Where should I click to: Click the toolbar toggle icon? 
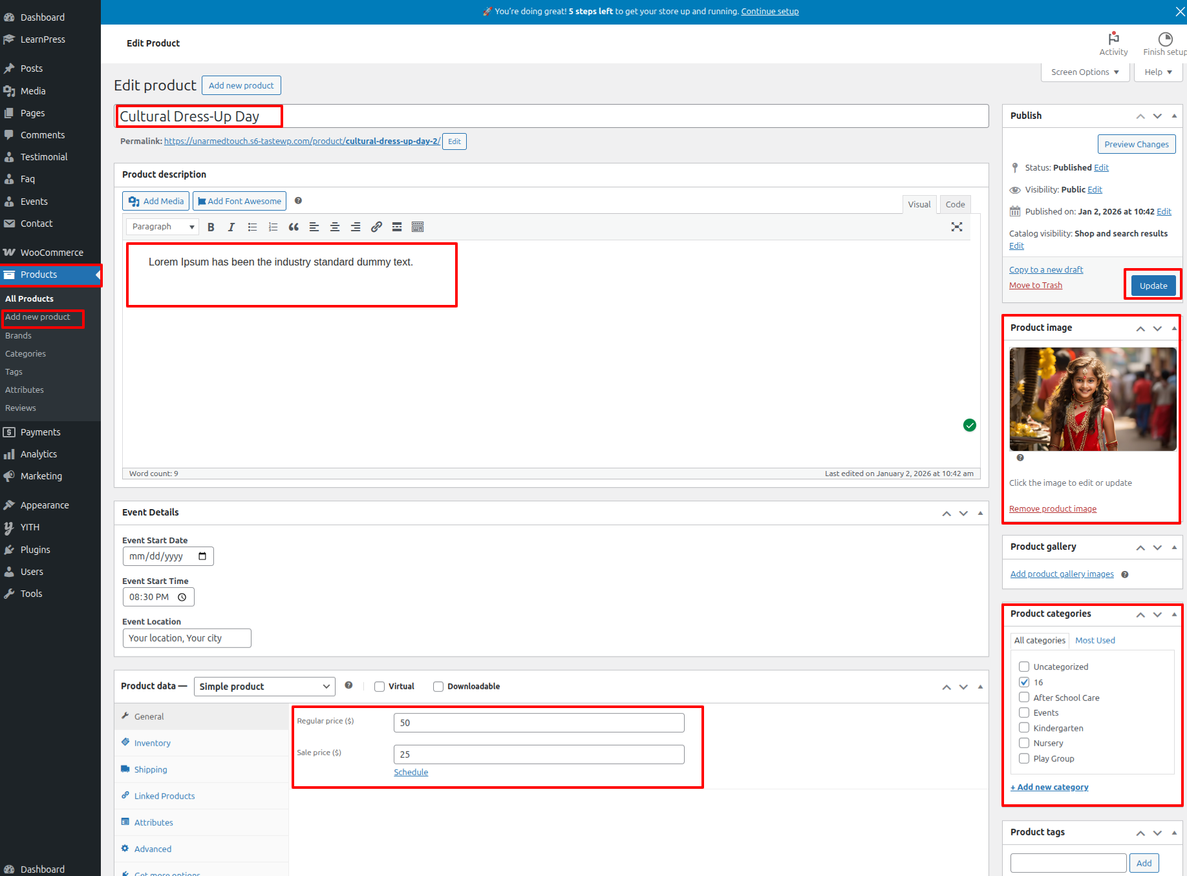418,227
